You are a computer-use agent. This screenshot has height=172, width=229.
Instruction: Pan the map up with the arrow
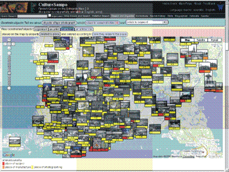point(9,40)
